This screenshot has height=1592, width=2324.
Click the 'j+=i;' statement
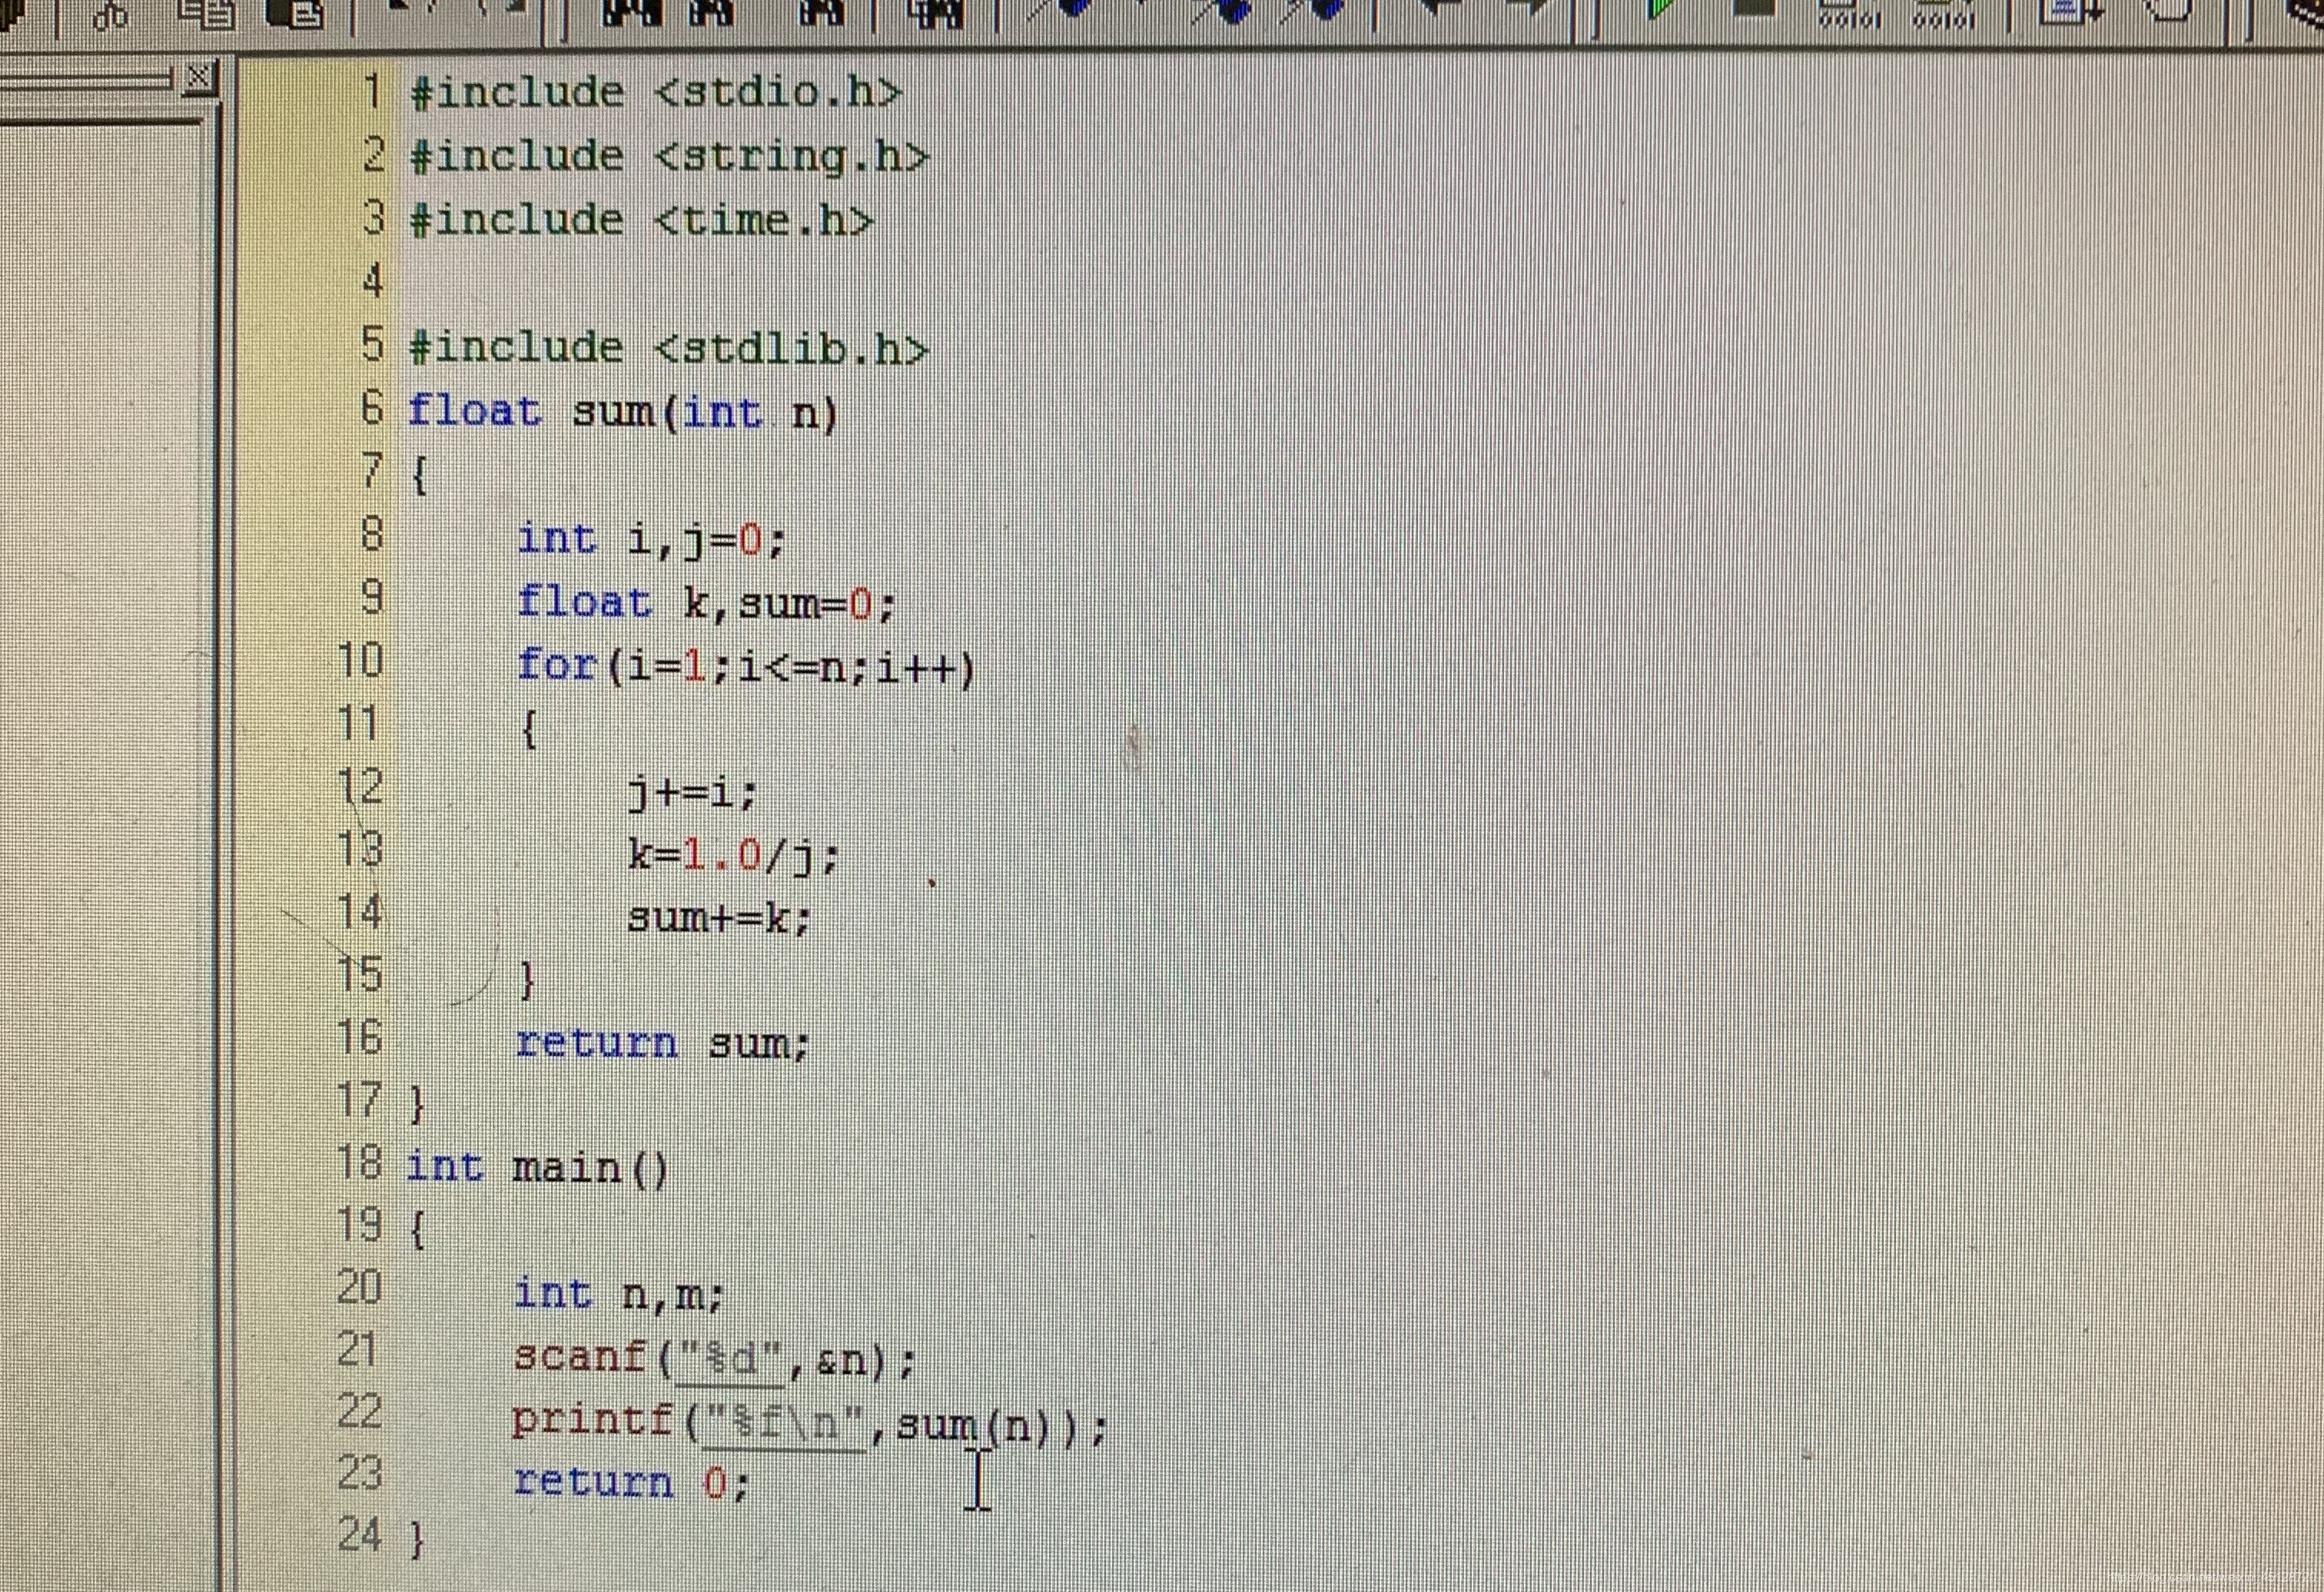[693, 793]
